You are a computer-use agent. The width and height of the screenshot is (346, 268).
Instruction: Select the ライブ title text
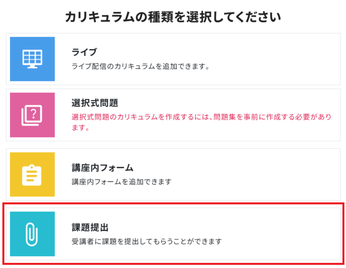84,52
